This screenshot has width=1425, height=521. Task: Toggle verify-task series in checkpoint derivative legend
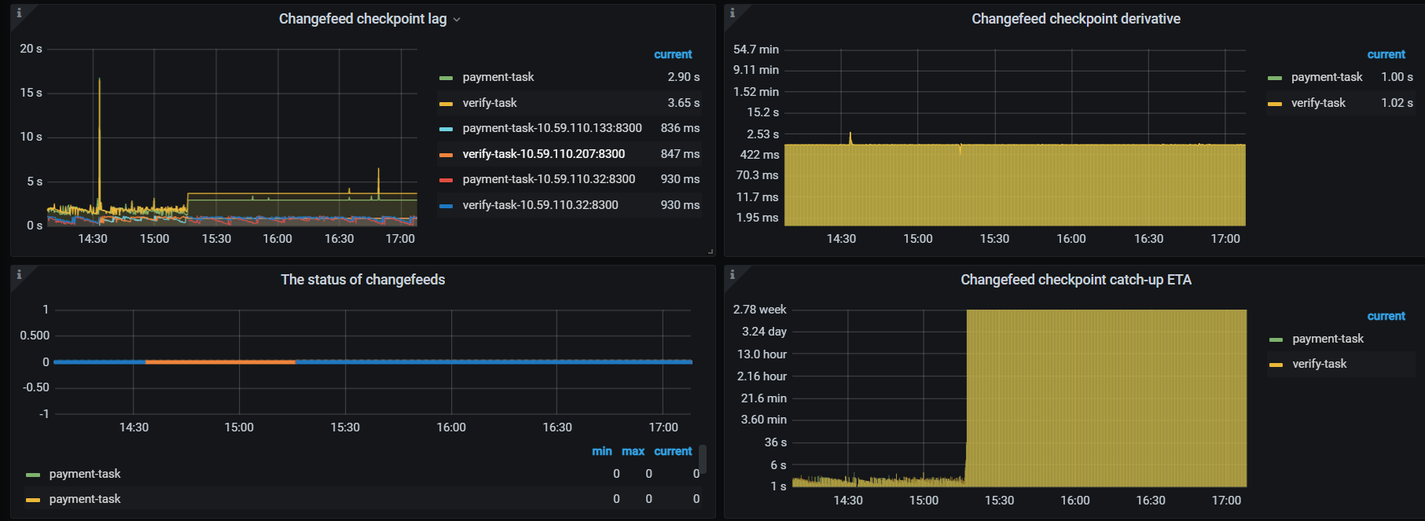[1318, 103]
